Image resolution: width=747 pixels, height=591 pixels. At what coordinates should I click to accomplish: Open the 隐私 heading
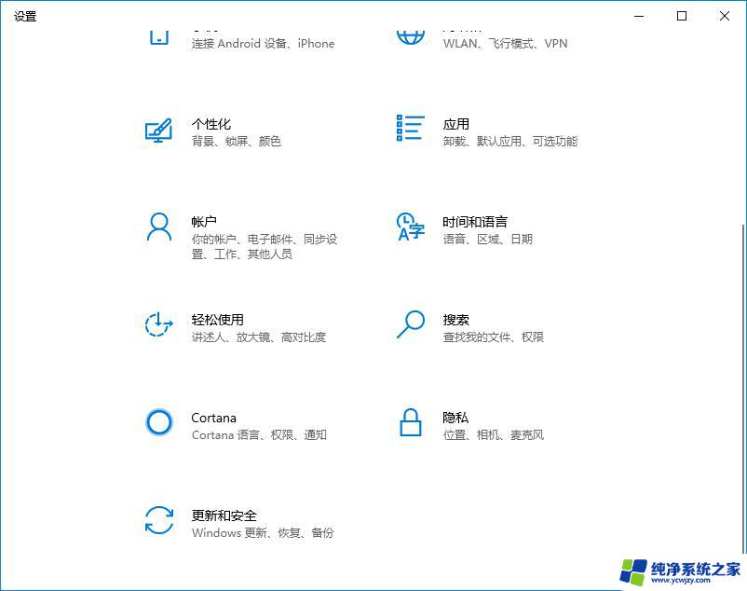(455, 418)
